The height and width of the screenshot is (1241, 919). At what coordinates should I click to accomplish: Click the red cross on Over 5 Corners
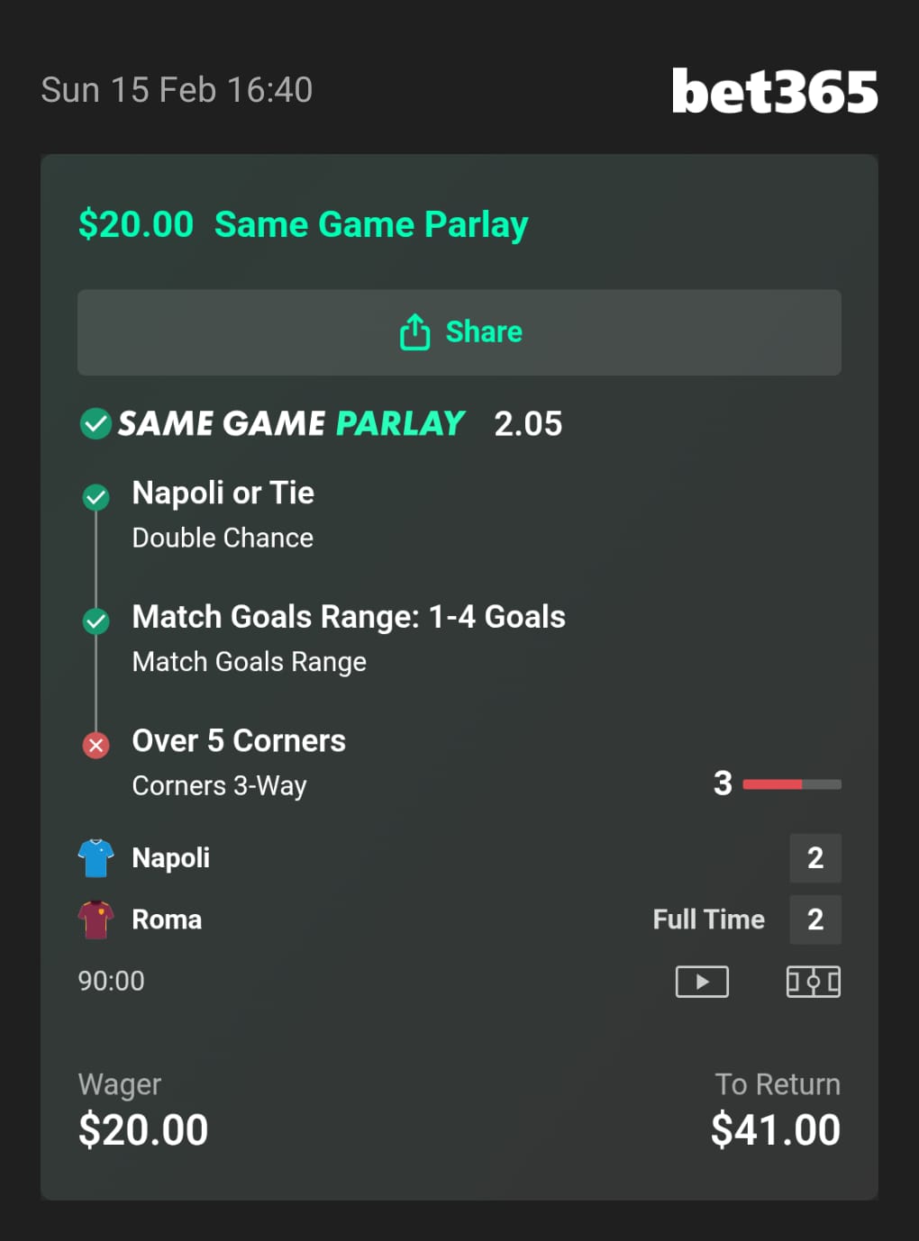[96, 745]
